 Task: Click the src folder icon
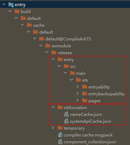coord(66,66)
